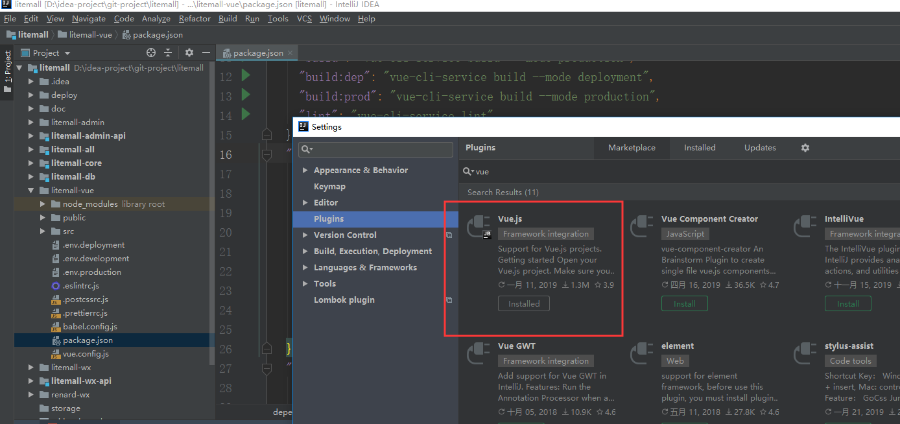Click the green run gutter arrow on line 14

(x=245, y=114)
